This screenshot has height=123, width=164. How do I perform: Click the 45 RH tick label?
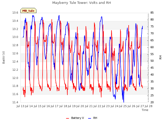click(152, 68)
